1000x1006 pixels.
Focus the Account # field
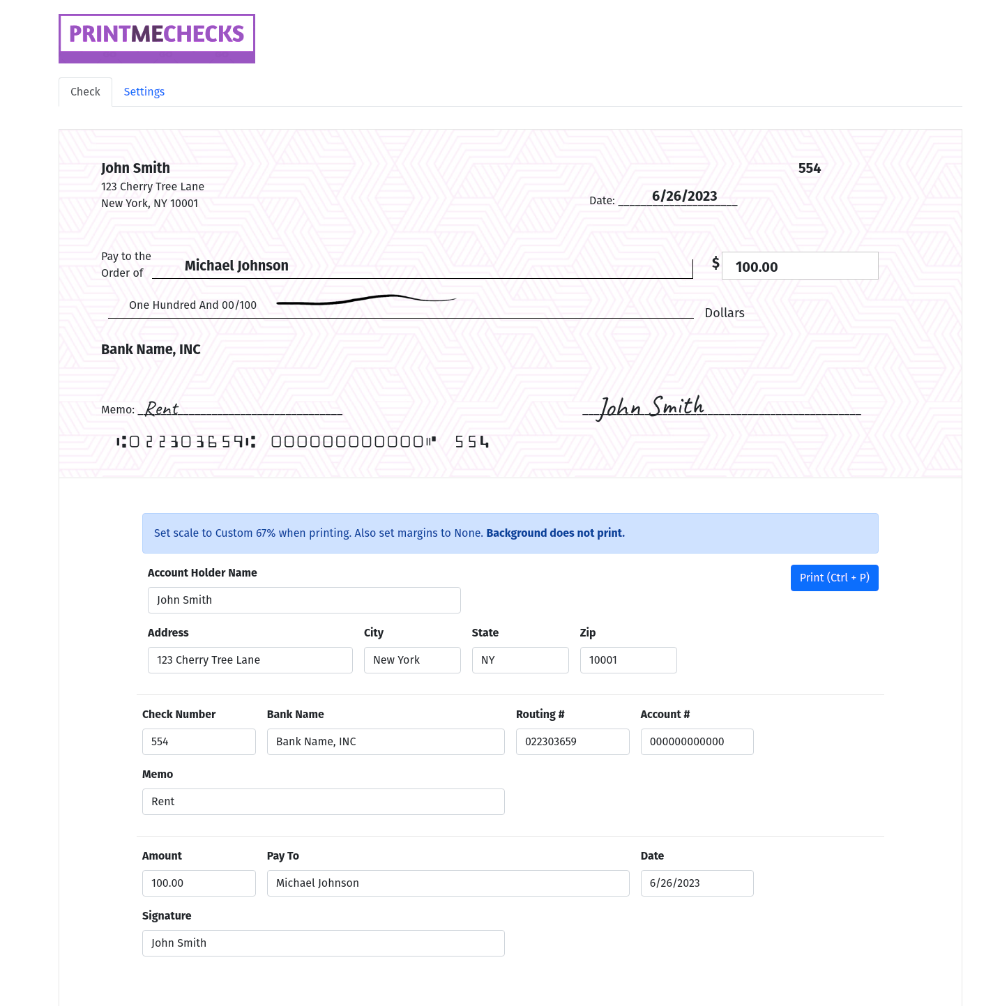[x=697, y=741]
